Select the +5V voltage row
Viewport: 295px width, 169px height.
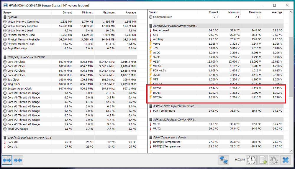click(216, 48)
